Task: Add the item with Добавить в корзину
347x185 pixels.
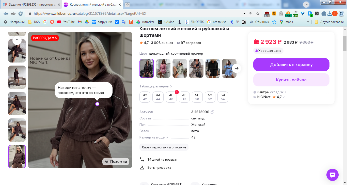Action: [291, 65]
